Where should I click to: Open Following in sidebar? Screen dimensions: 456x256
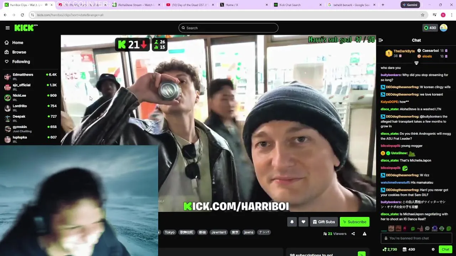(21, 62)
